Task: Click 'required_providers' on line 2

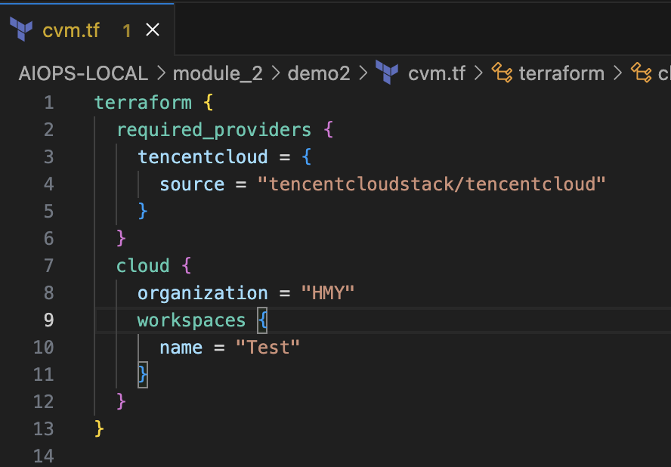Action: point(214,130)
